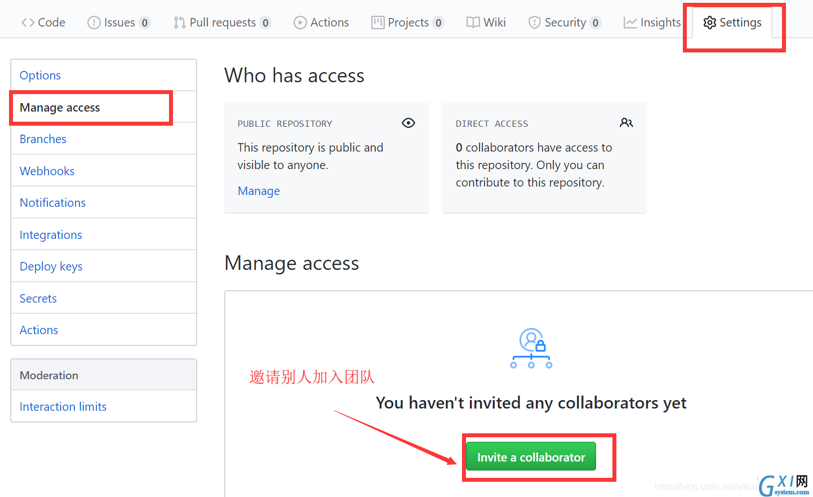Open Deploy keys in the sidebar
This screenshot has height=497, width=813.
104,267
